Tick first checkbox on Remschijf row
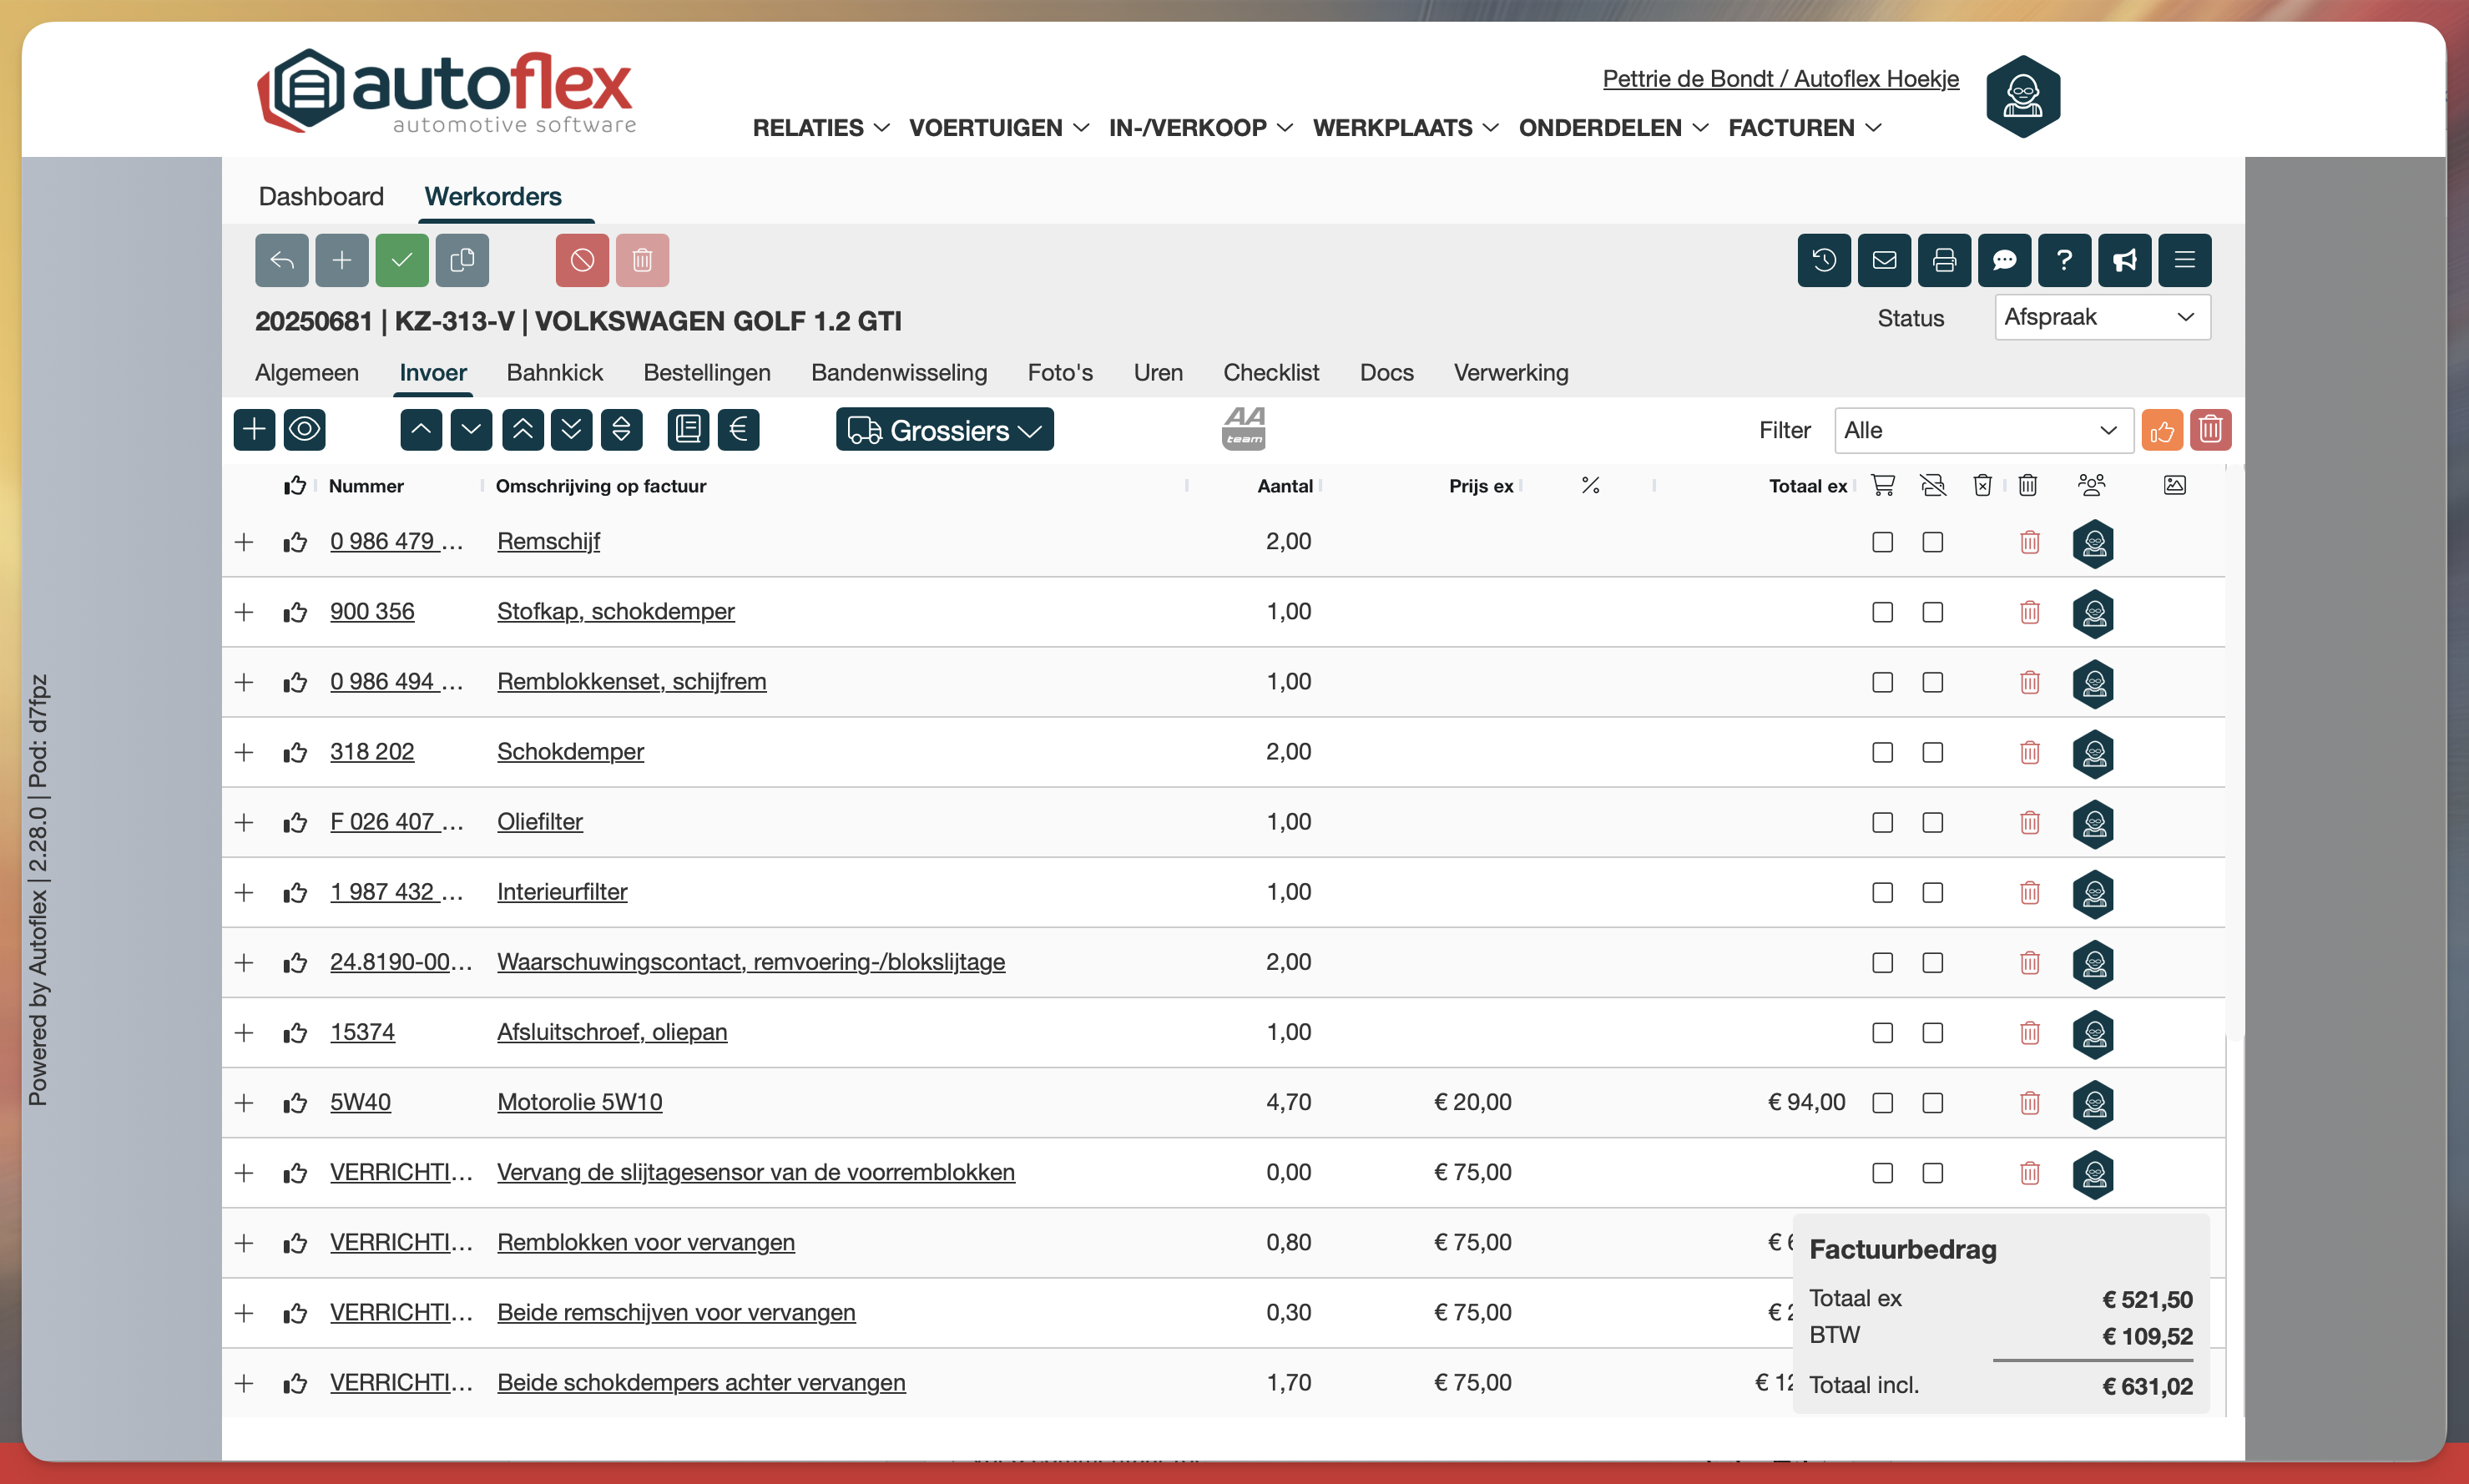Viewport: 2469px width, 1484px height. pos(1882,542)
